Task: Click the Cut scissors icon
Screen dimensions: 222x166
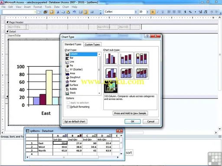Action: tap(58, 12)
